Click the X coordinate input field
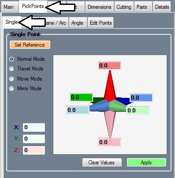The image size is (175, 178). pos(34,127)
